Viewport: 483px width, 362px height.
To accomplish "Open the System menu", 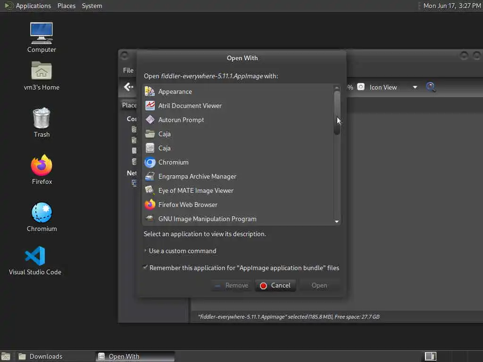I will click(x=92, y=6).
